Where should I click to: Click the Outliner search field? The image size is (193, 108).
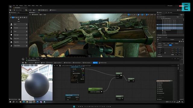click(x=170, y=15)
